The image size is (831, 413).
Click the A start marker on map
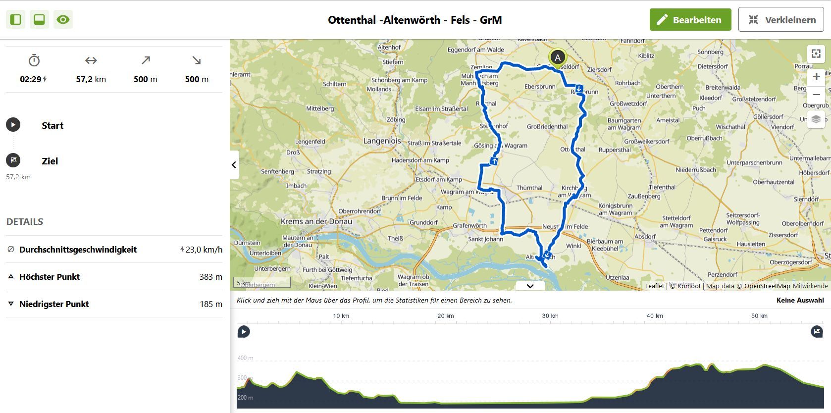coord(558,58)
